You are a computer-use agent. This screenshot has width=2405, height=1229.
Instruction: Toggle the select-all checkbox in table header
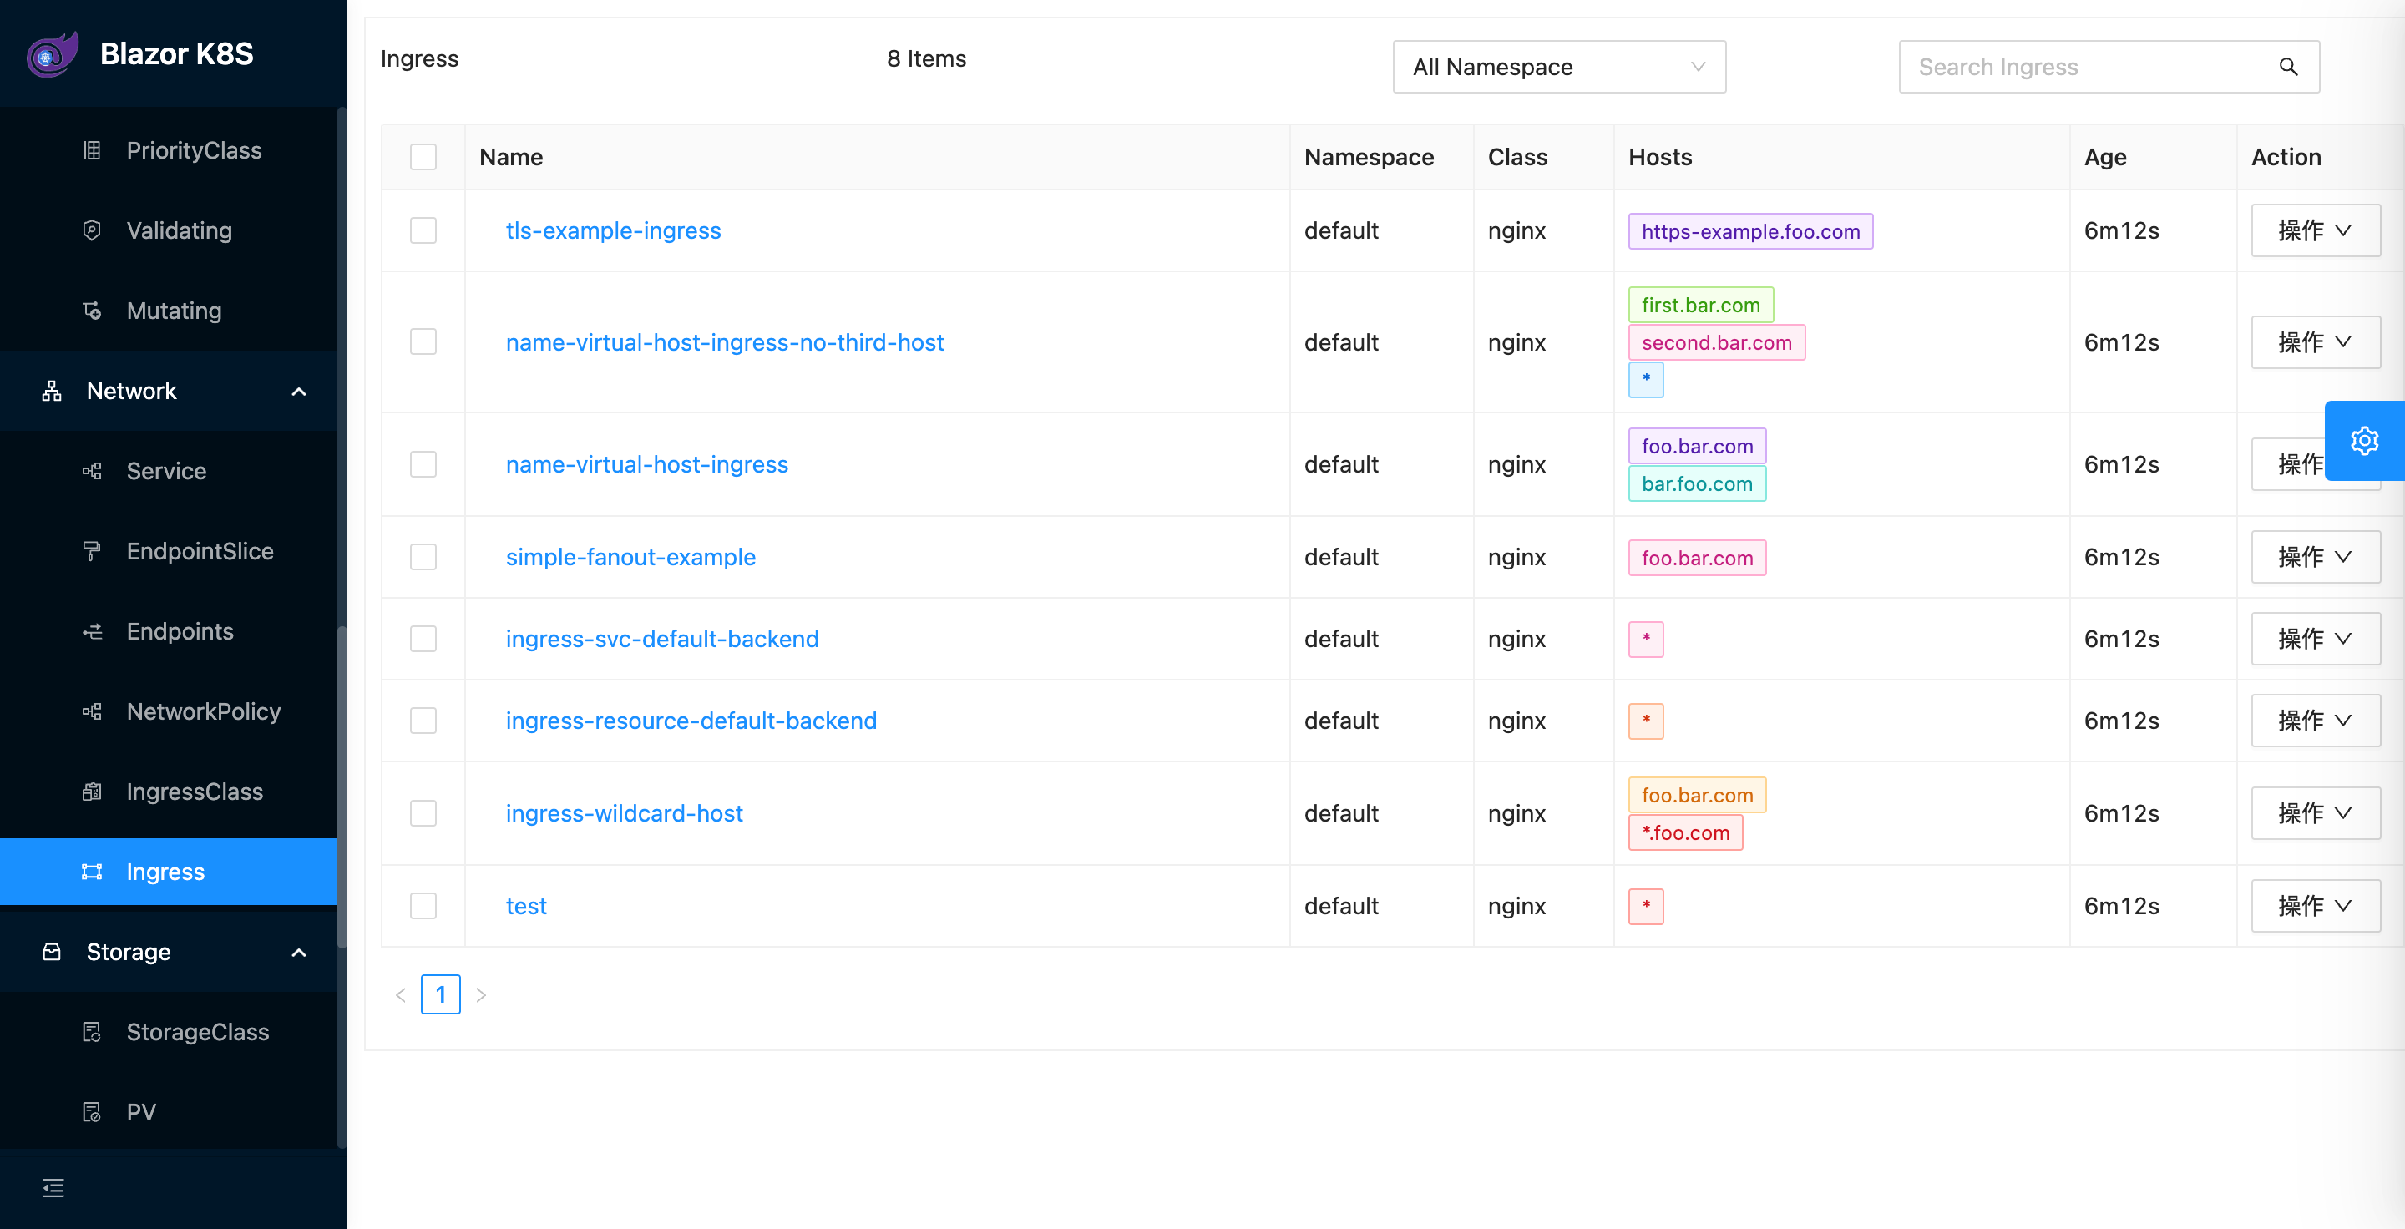click(x=423, y=157)
